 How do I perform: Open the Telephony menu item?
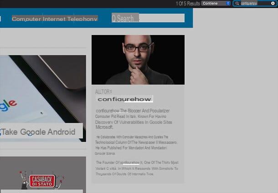pyautogui.click(x=82, y=19)
